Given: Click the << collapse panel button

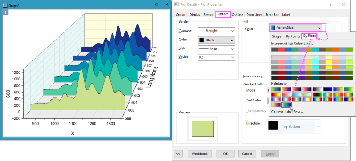Looking at the screenshot, I should coord(178,154).
